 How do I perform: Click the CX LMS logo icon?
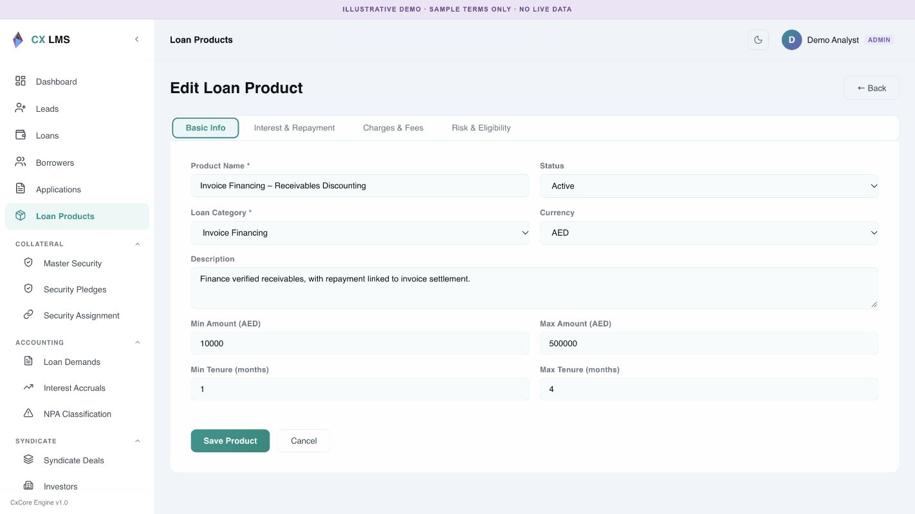pyautogui.click(x=18, y=40)
